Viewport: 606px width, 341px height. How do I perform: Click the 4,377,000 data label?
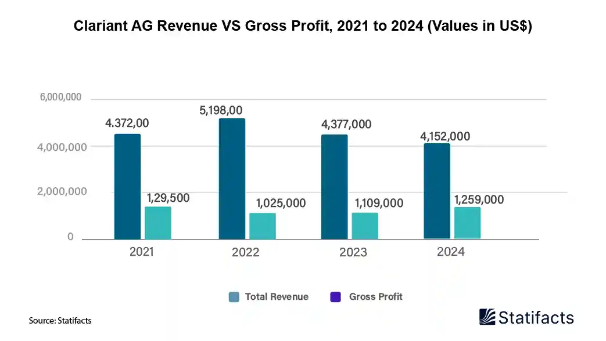(x=346, y=124)
